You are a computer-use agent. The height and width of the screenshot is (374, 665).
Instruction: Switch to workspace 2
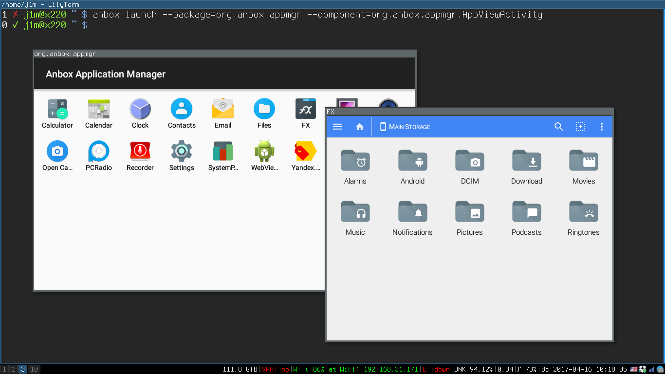[x=14, y=369]
